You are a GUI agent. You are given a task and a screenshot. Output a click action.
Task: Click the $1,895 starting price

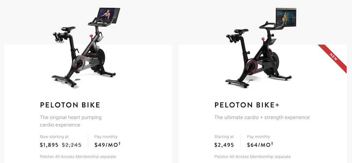[49, 145]
